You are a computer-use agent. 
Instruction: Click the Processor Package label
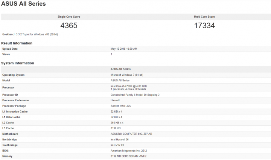(x=14, y=106)
